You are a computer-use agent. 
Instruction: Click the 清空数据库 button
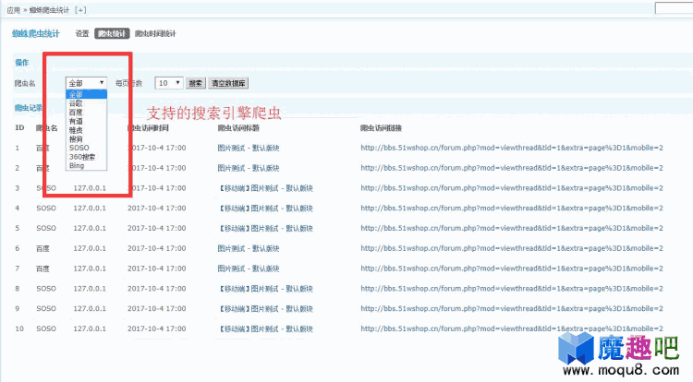[228, 83]
